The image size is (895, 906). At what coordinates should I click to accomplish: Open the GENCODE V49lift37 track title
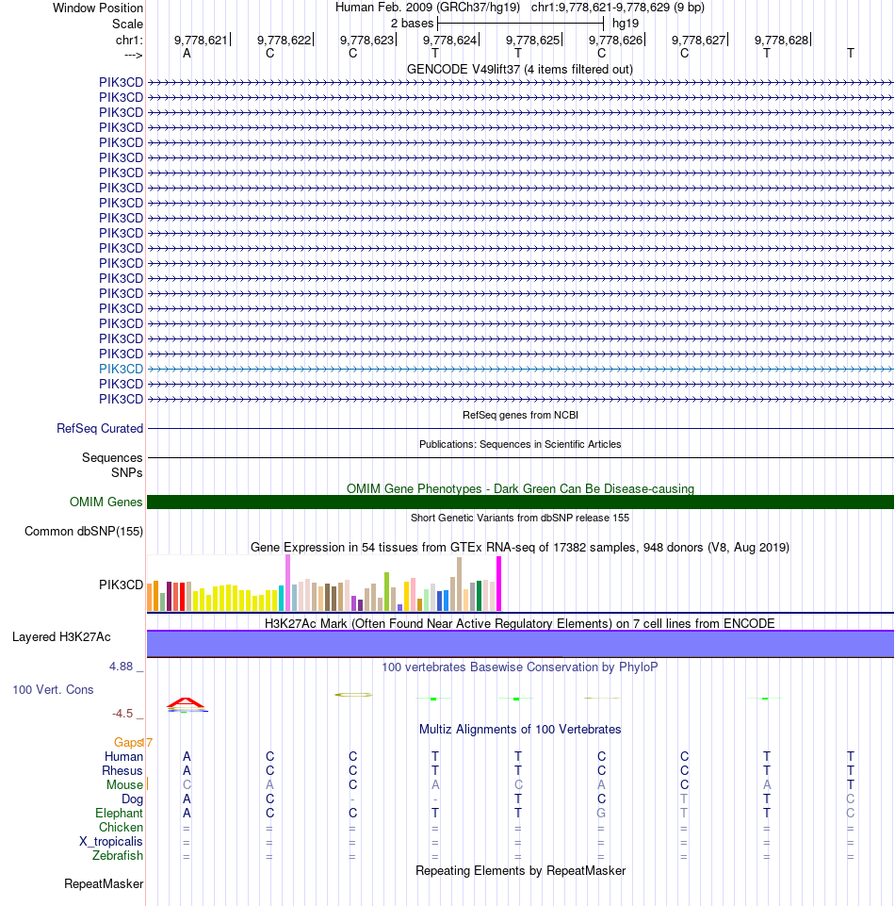pos(520,70)
